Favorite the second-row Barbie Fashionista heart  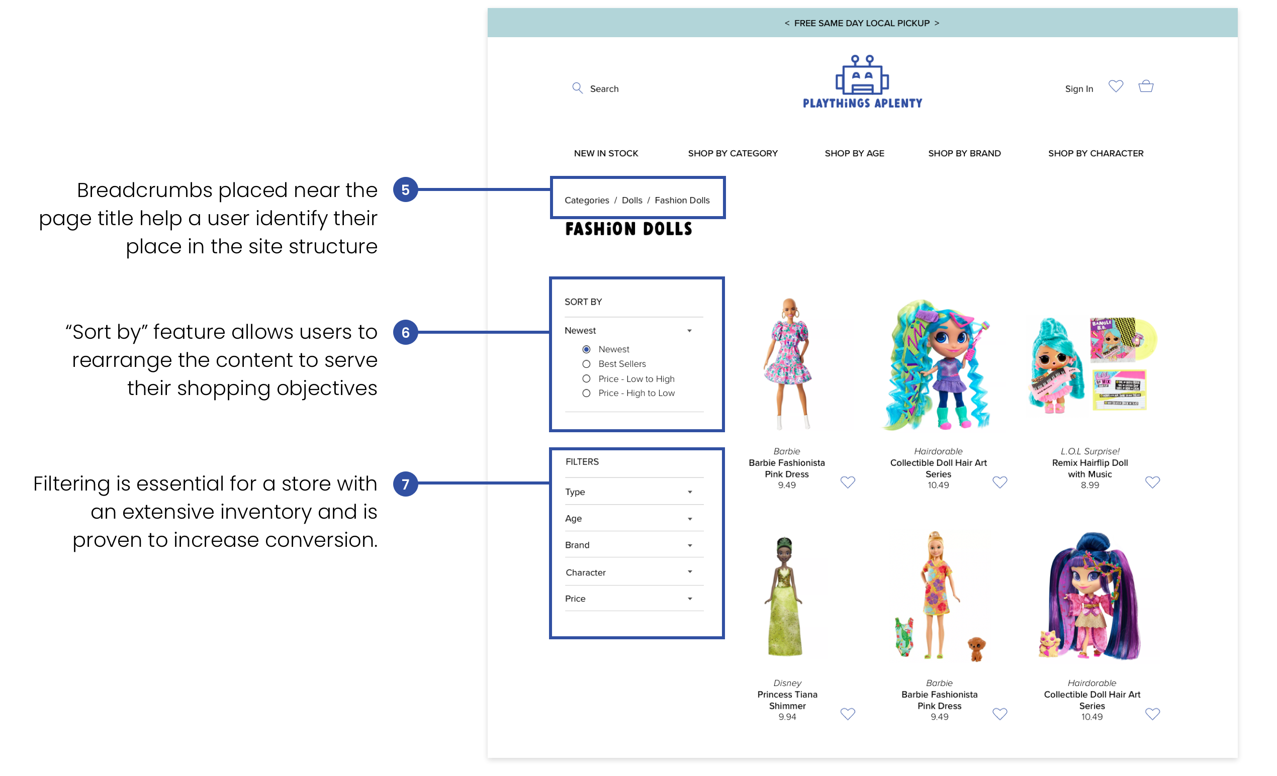(999, 714)
